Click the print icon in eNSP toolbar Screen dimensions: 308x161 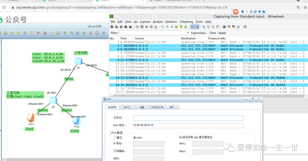pos(5,33)
